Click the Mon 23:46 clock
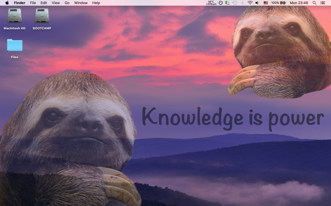Image resolution: width=331 pixels, height=206 pixels. coord(299,3)
